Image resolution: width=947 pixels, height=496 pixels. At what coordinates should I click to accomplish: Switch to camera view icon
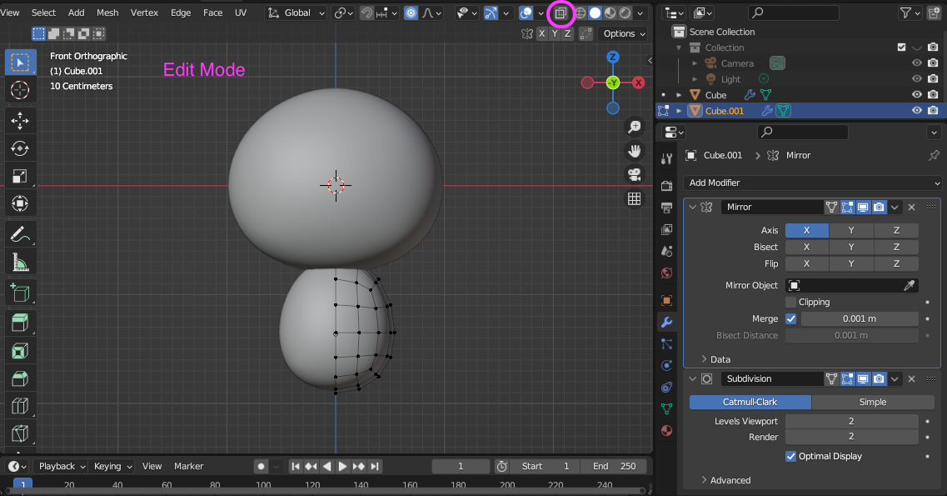click(x=635, y=174)
